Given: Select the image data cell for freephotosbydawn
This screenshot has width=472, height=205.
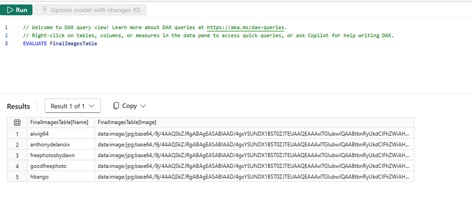Looking at the screenshot, I should (254, 155).
